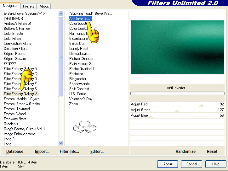Click the Apply button

coord(168,164)
